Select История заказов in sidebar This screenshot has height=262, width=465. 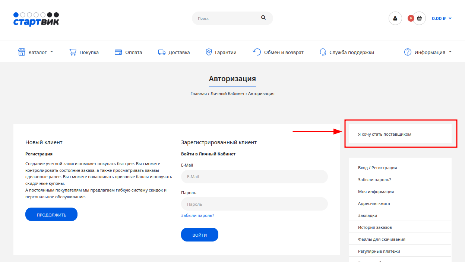375,227
